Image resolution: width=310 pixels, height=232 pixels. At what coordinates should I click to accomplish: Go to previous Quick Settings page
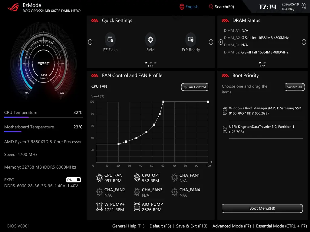(x=90, y=42)
